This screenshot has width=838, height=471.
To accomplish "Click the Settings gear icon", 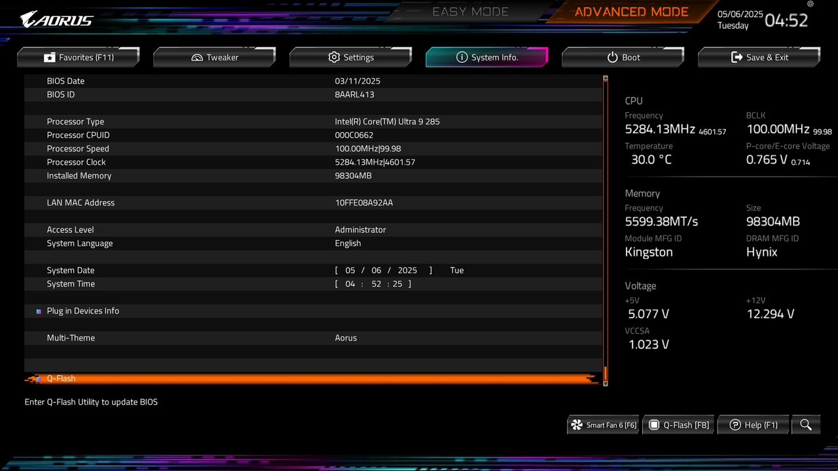I will coord(334,57).
